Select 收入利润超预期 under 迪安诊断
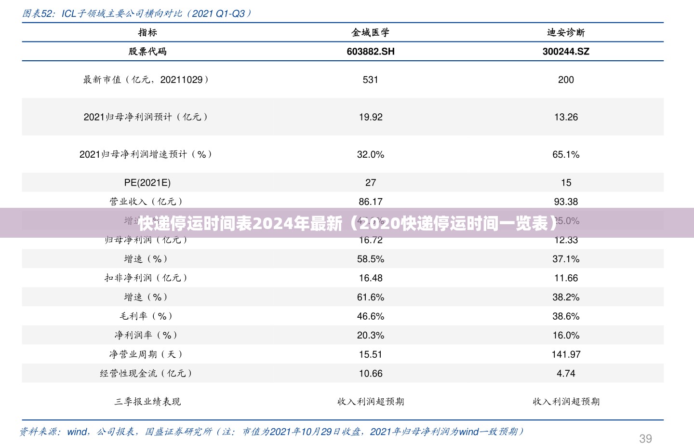This screenshot has width=694, height=446. coord(566,401)
